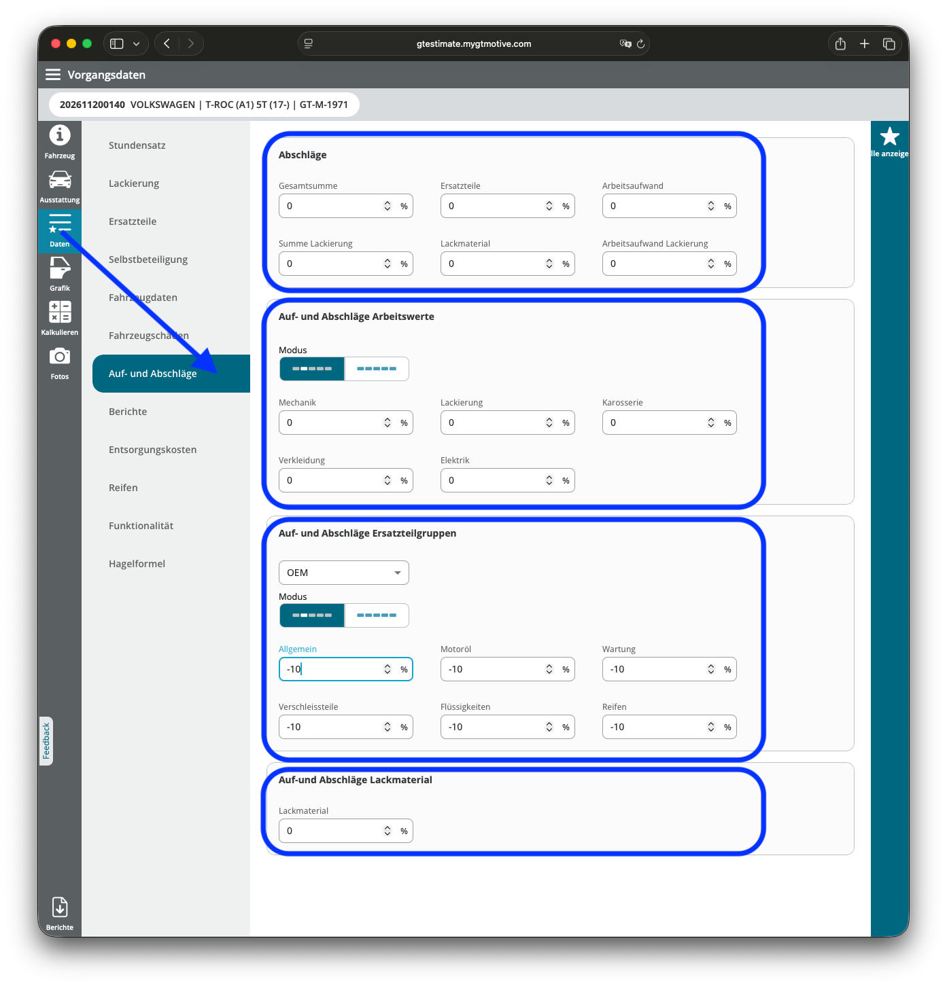This screenshot has height=987, width=947.
Task: Open the Grafik door icon section
Action: 60,274
